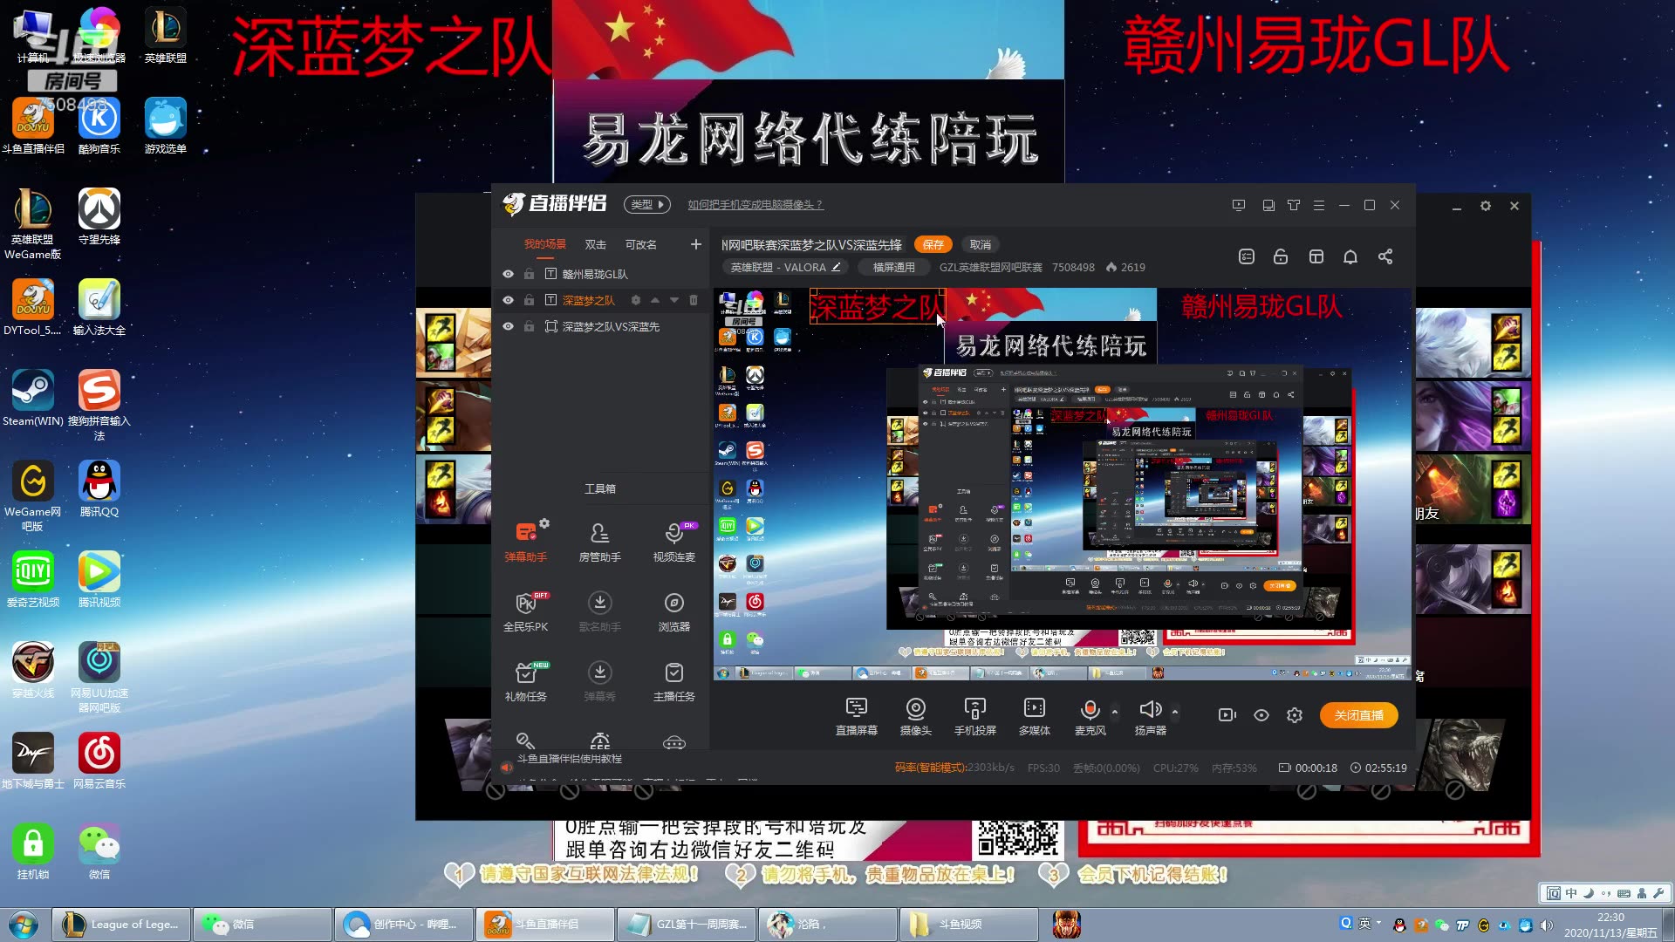The width and height of the screenshot is (1675, 942).
Task: Open the 礼物任务 tool
Action: tap(525, 680)
